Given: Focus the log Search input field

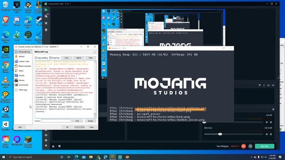Looking at the screenshot, I should pos(56,121).
